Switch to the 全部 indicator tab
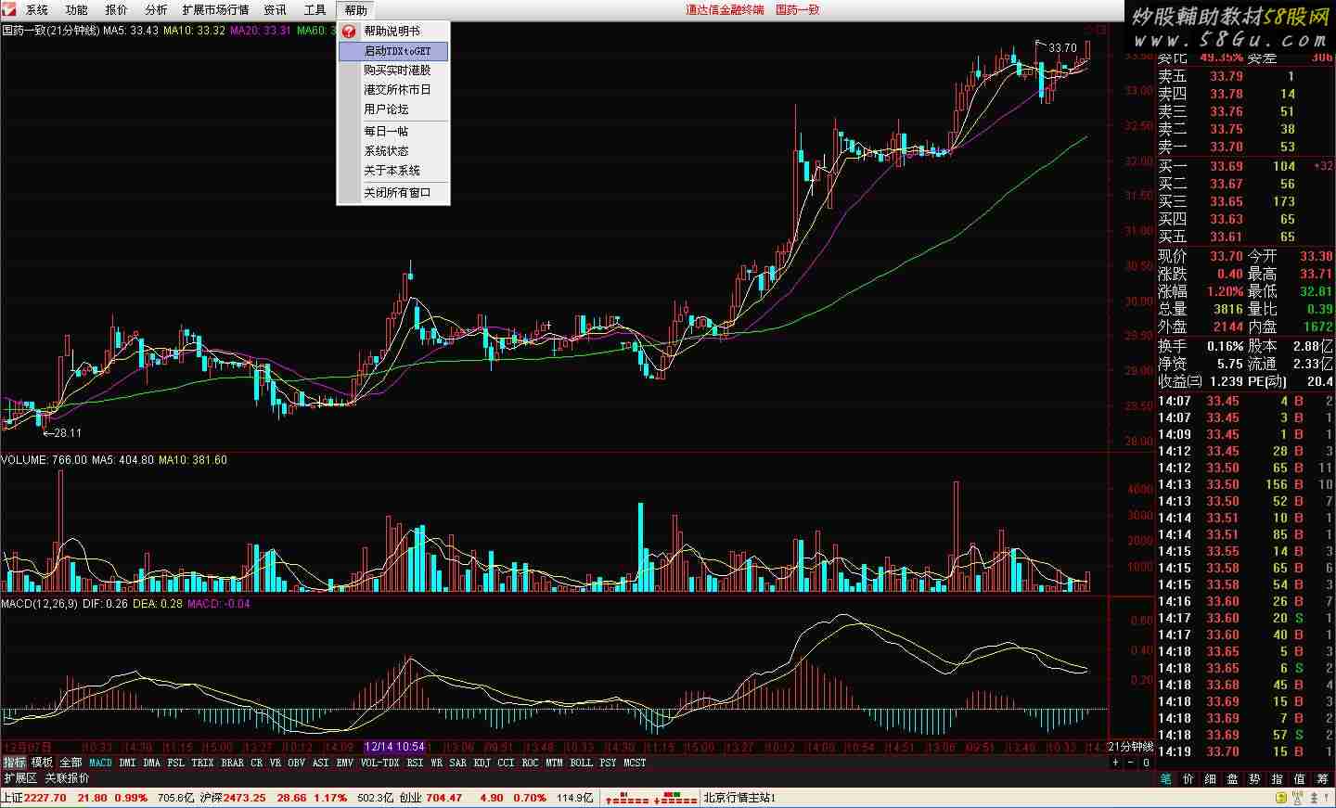The image size is (1336, 808). pyautogui.click(x=71, y=763)
